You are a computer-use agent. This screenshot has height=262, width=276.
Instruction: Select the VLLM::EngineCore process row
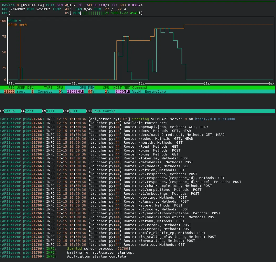(x=137, y=92)
